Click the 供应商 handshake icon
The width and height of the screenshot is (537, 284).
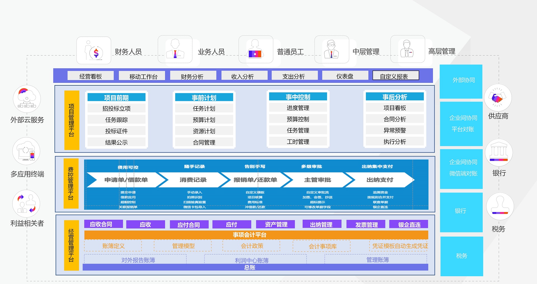[498, 98]
